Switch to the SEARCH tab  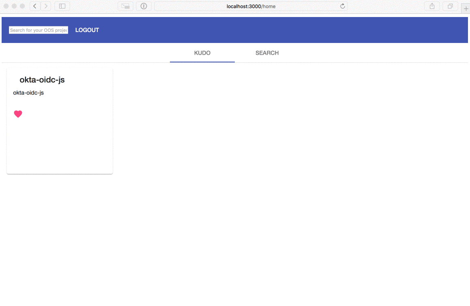267,53
